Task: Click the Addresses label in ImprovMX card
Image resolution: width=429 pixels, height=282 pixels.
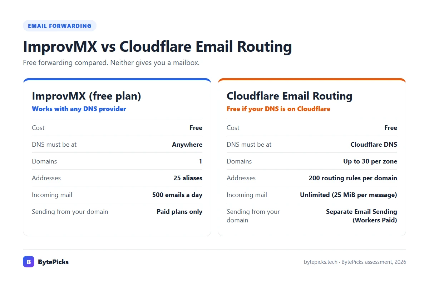Action: tap(46, 178)
